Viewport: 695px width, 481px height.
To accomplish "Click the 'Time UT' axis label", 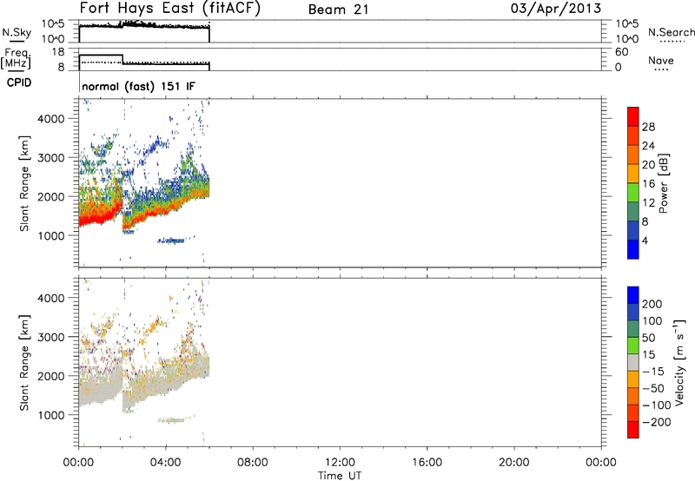I will pyautogui.click(x=340, y=475).
